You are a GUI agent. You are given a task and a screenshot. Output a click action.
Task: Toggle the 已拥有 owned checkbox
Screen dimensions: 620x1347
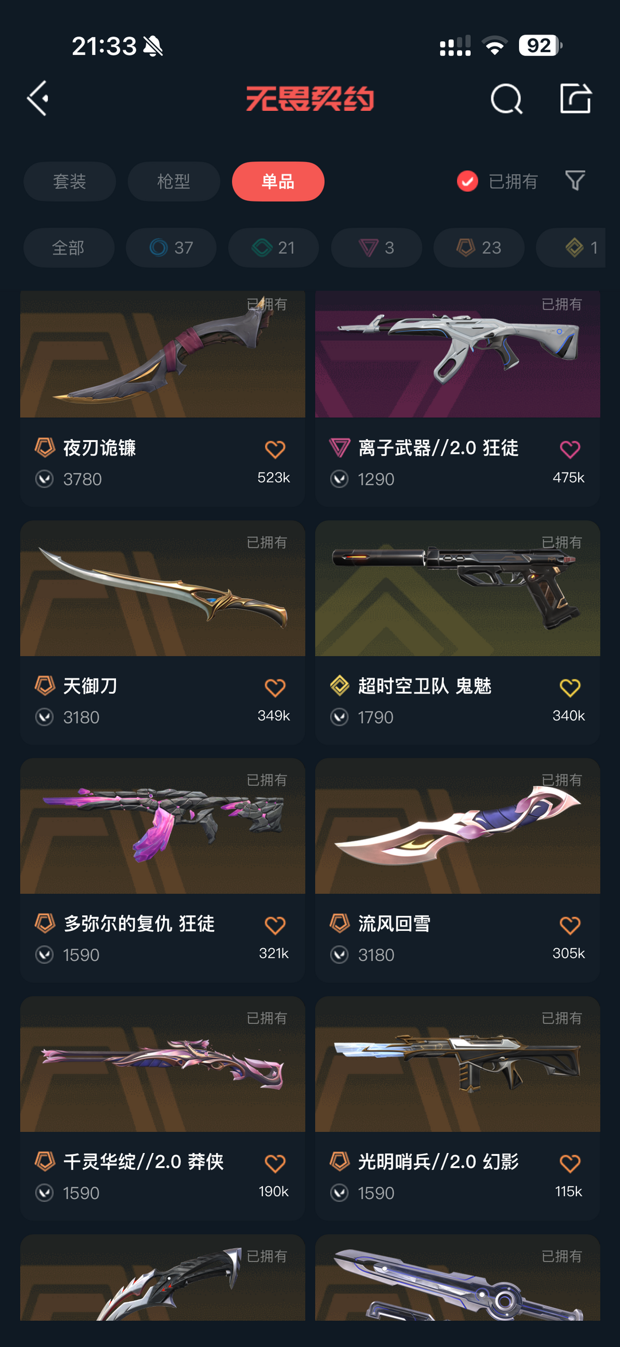467,181
